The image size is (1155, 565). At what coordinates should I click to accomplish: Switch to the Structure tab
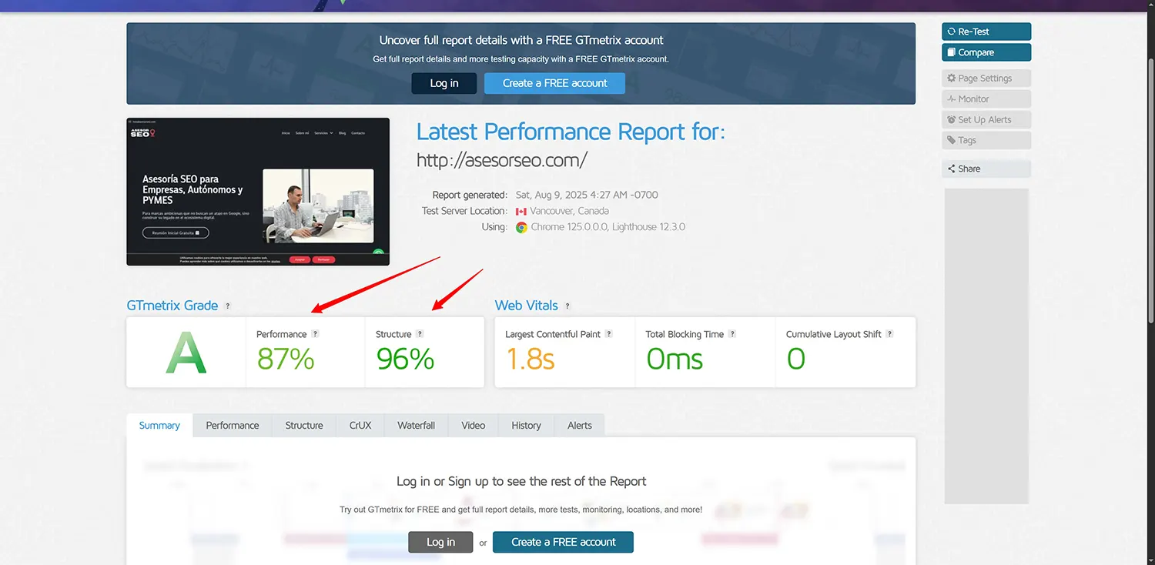[x=304, y=426]
